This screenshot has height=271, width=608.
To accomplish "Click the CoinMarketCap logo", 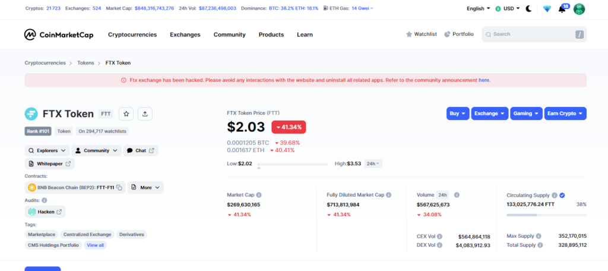I will [59, 34].
